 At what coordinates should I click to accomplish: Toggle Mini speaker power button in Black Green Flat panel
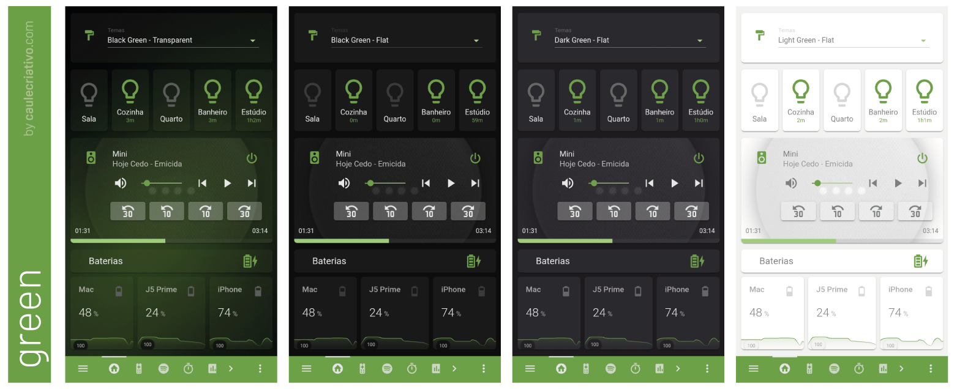coord(475,158)
